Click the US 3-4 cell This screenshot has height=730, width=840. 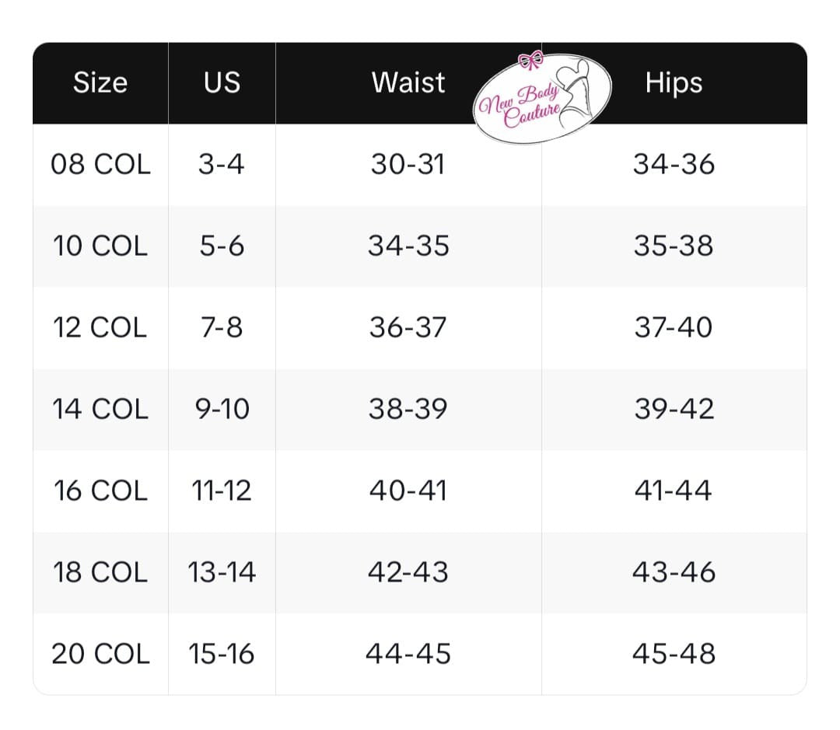tap(222, 165)
